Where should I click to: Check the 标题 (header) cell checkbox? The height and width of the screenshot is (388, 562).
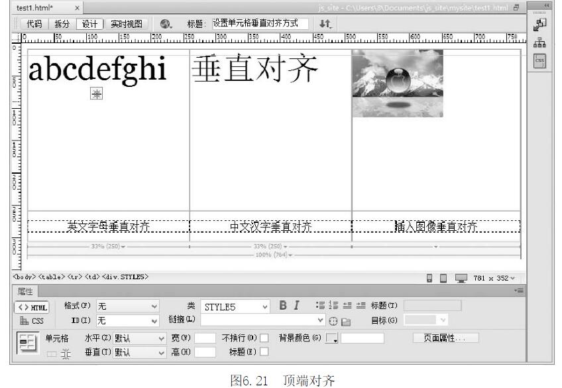pos(264,352)
